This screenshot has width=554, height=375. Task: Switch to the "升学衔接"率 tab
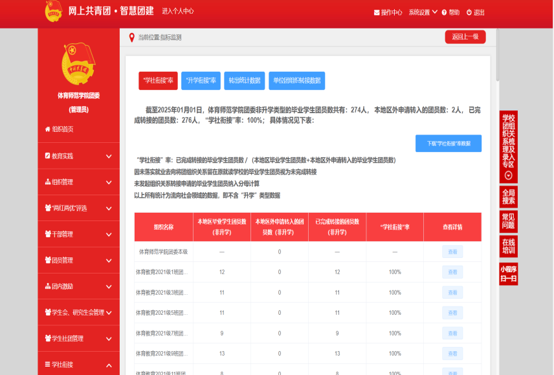(x=201, y=81)
